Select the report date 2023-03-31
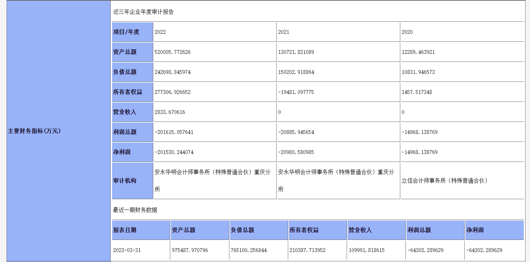This screenshot has width=530, height=262. 127,250
